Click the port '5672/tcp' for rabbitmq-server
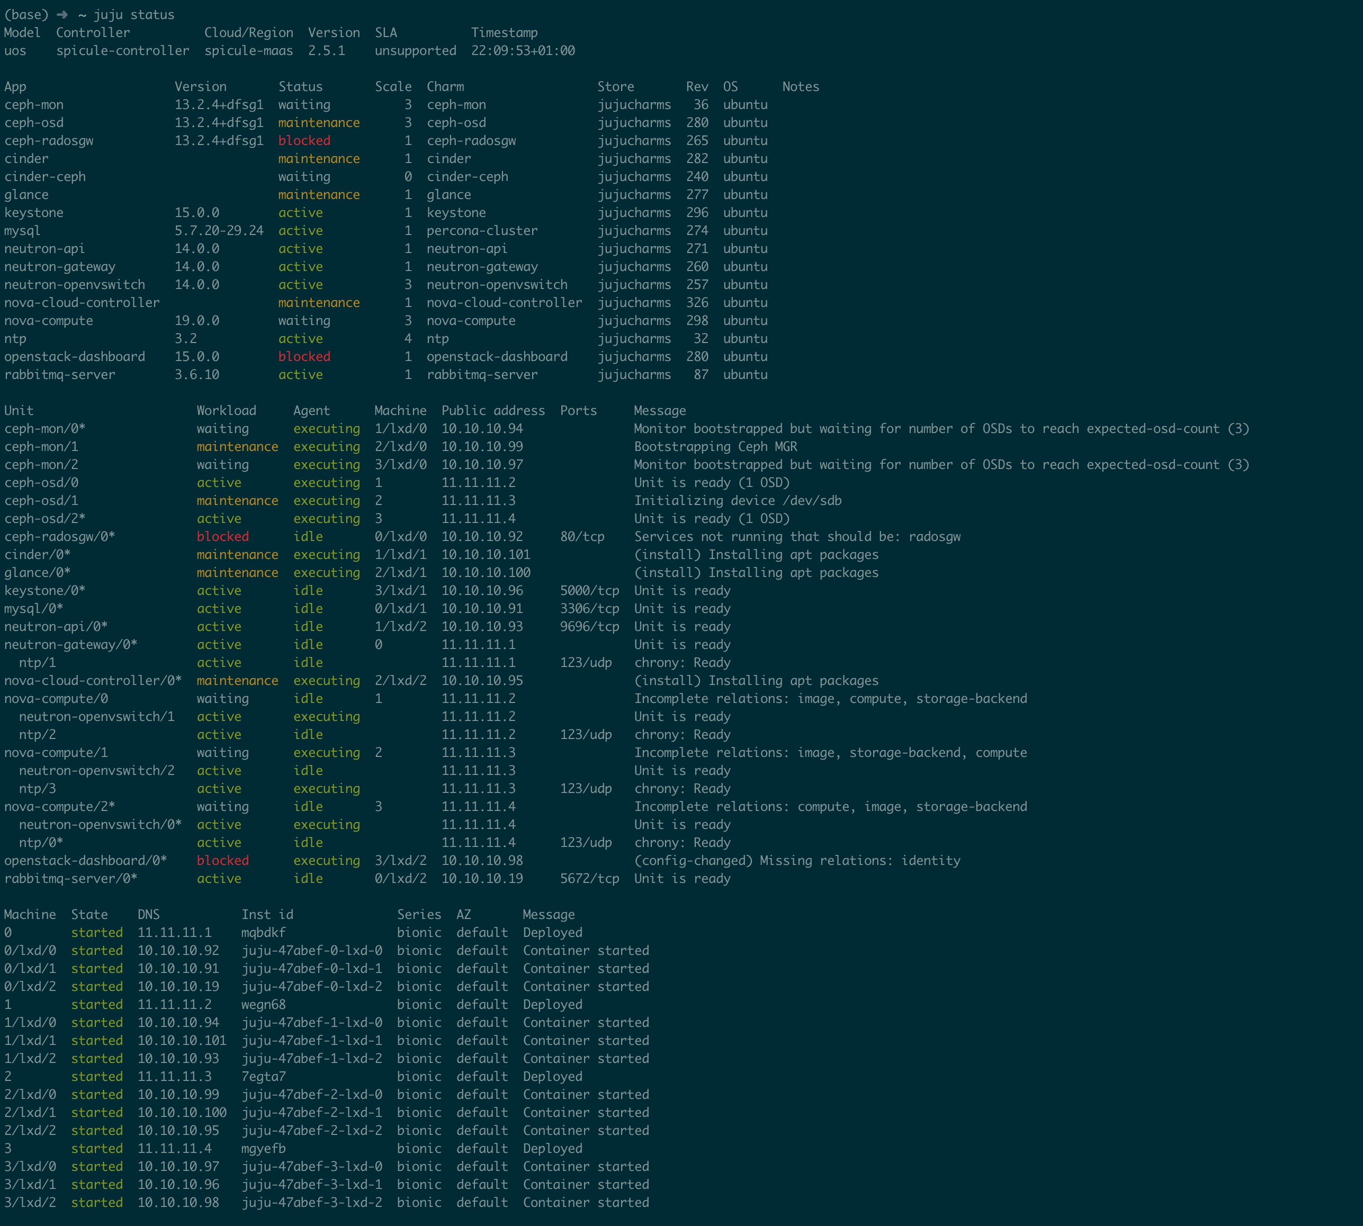1363x1226 pixels. pyautogui.click(x=589, y=878)
